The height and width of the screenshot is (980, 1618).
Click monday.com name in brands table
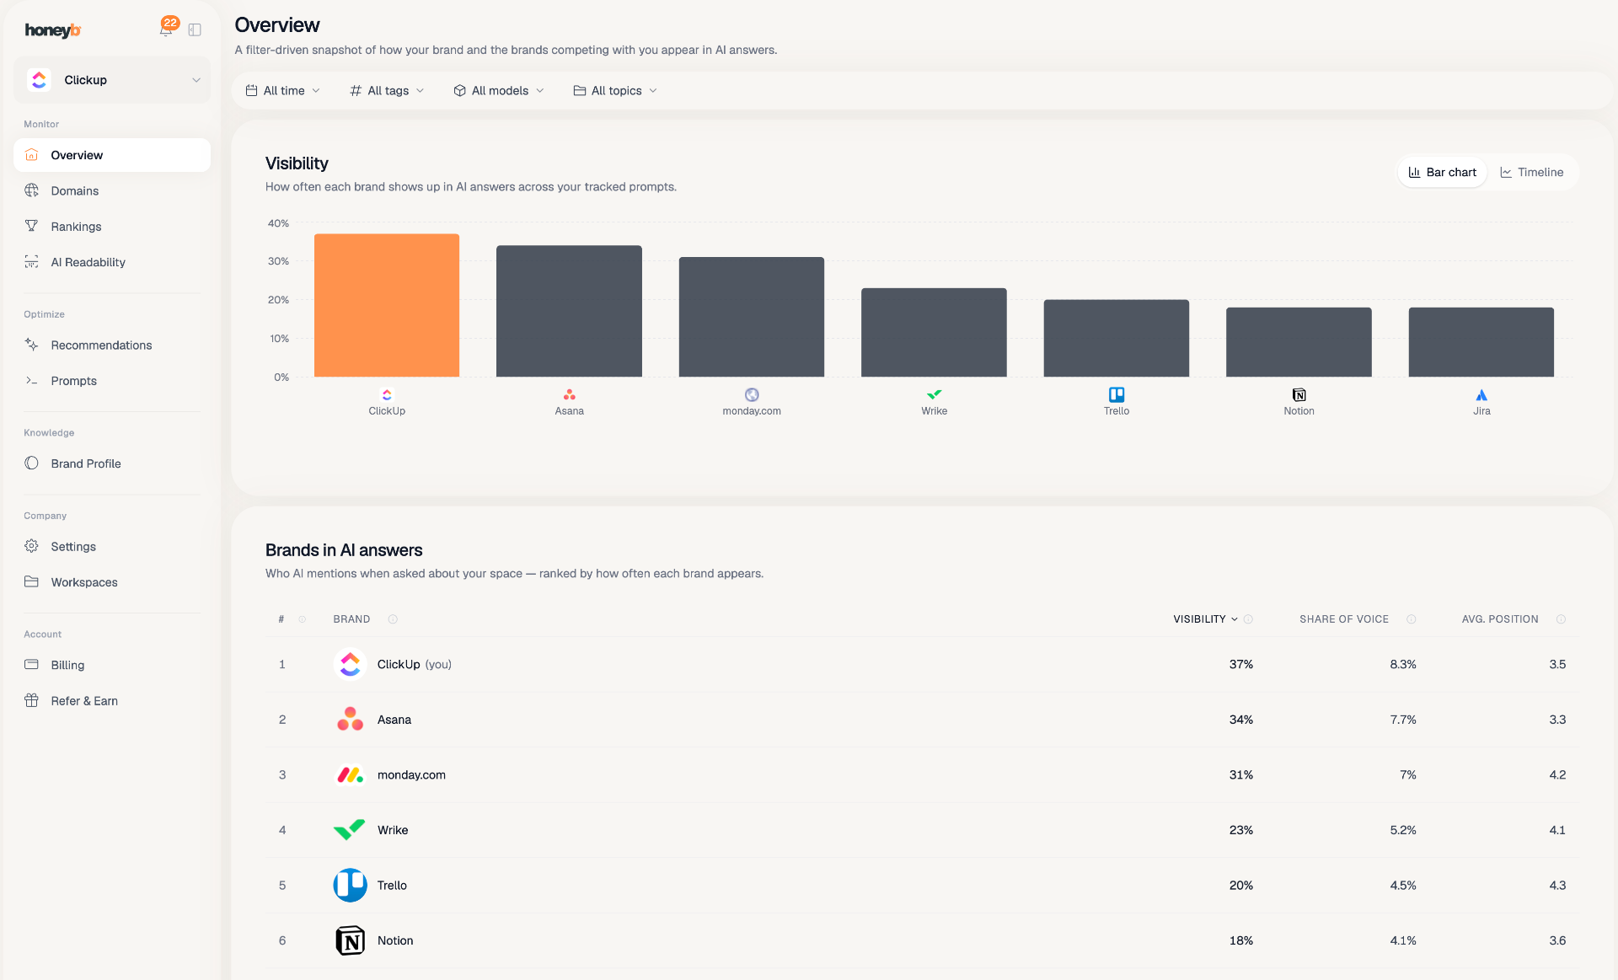(411, 775)
